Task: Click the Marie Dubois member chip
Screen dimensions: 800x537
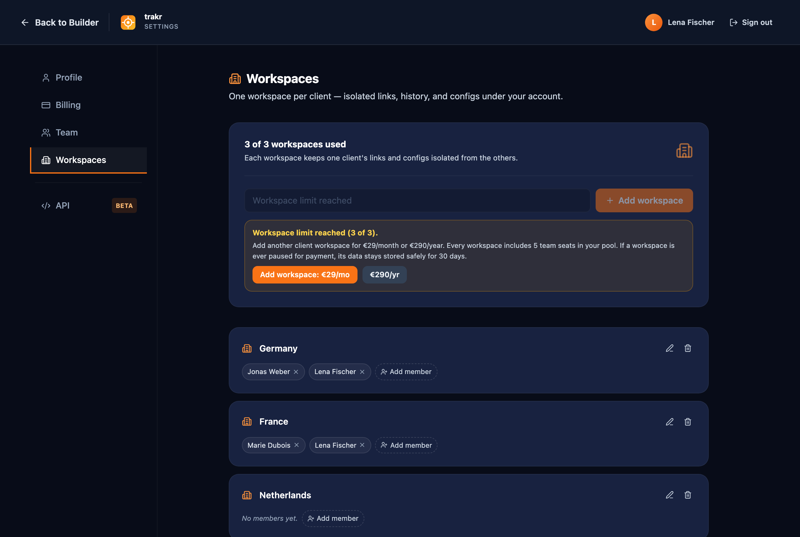Action: pyautogui.click(x=273, y=445)
